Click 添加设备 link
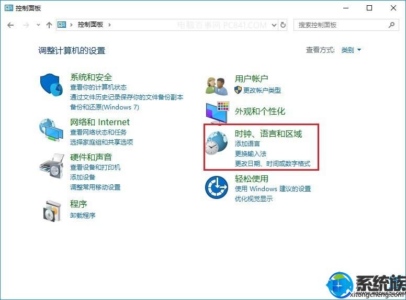 coord(83,177)
